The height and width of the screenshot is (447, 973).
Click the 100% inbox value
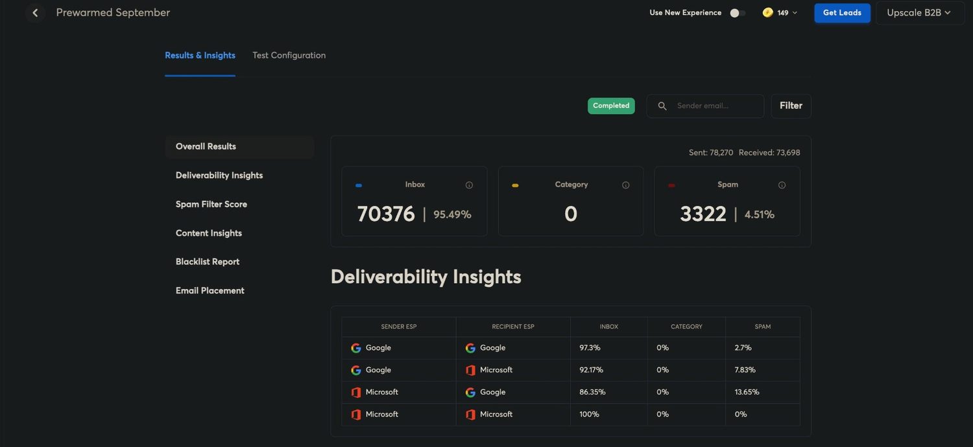[589, 415]
